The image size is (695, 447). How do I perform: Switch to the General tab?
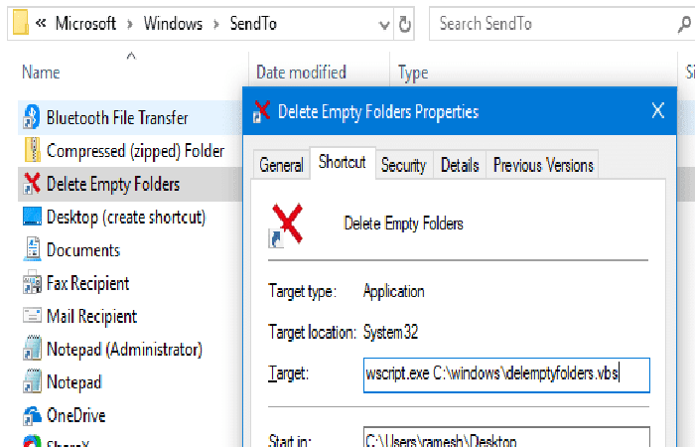(x=281, y=165)
